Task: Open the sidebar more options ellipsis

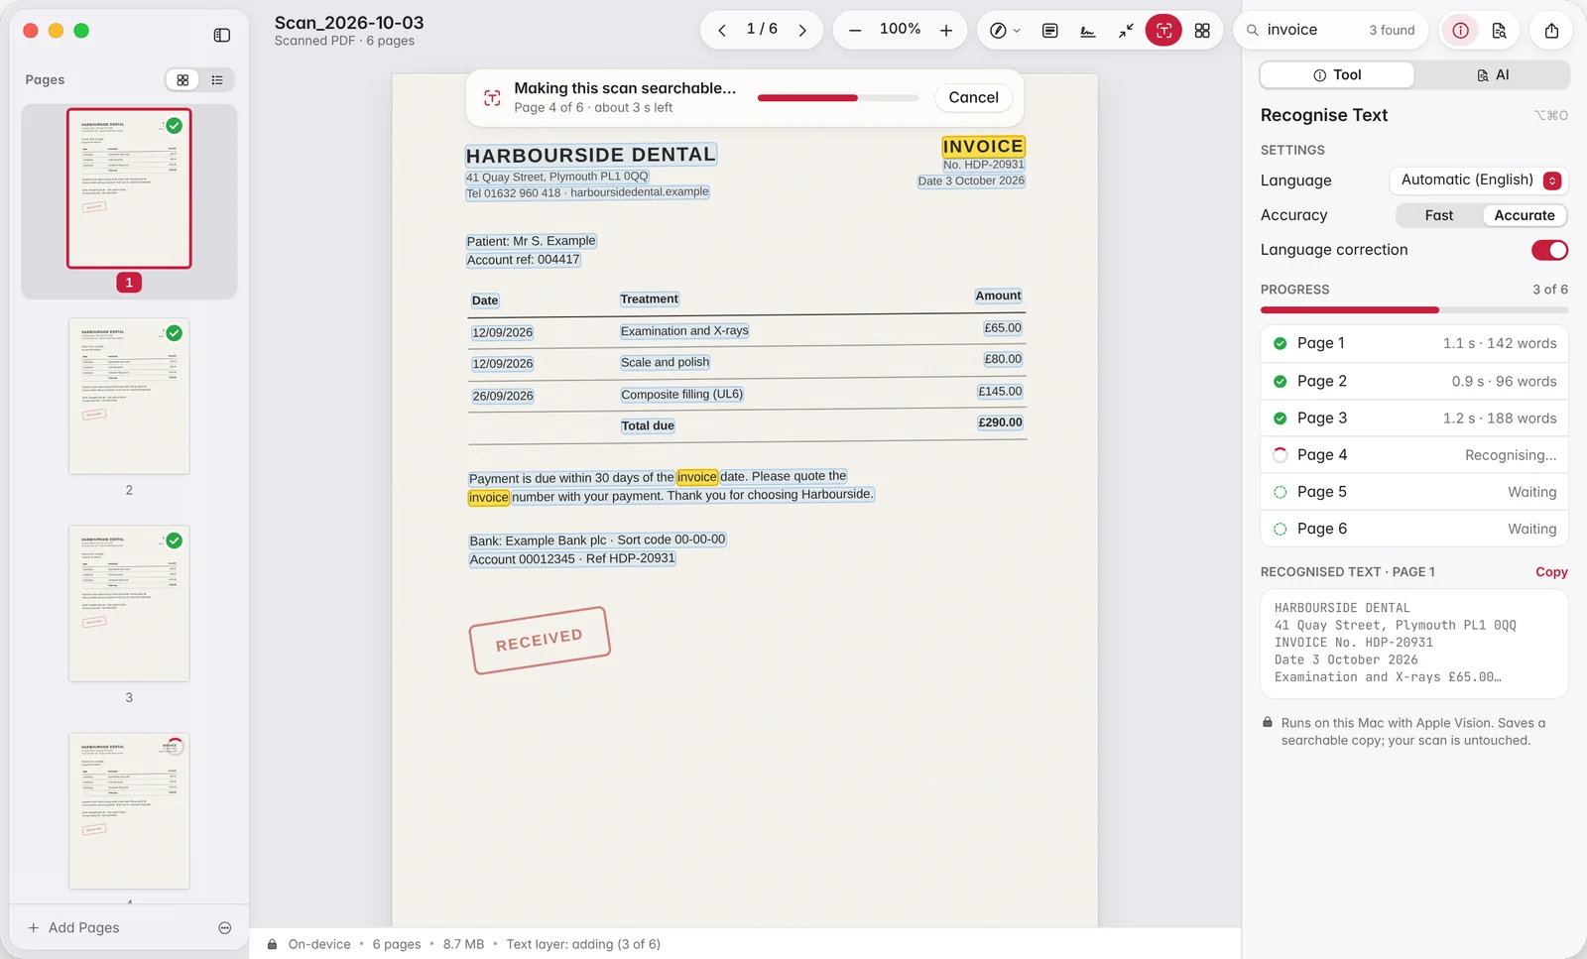Action: click(225, 928)
